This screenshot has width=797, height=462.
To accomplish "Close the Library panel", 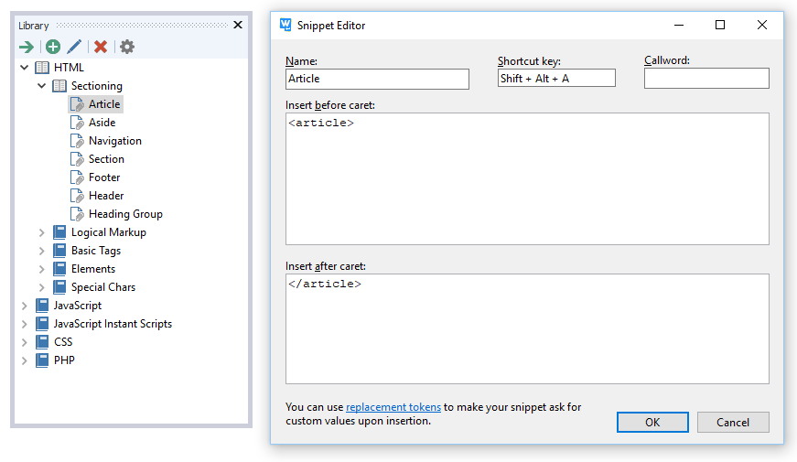I will (x=238, y=26).
